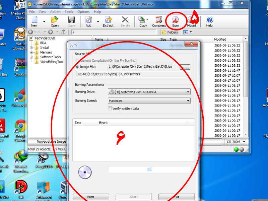Click the Event column header
The image size is (268, 201).
142,123
